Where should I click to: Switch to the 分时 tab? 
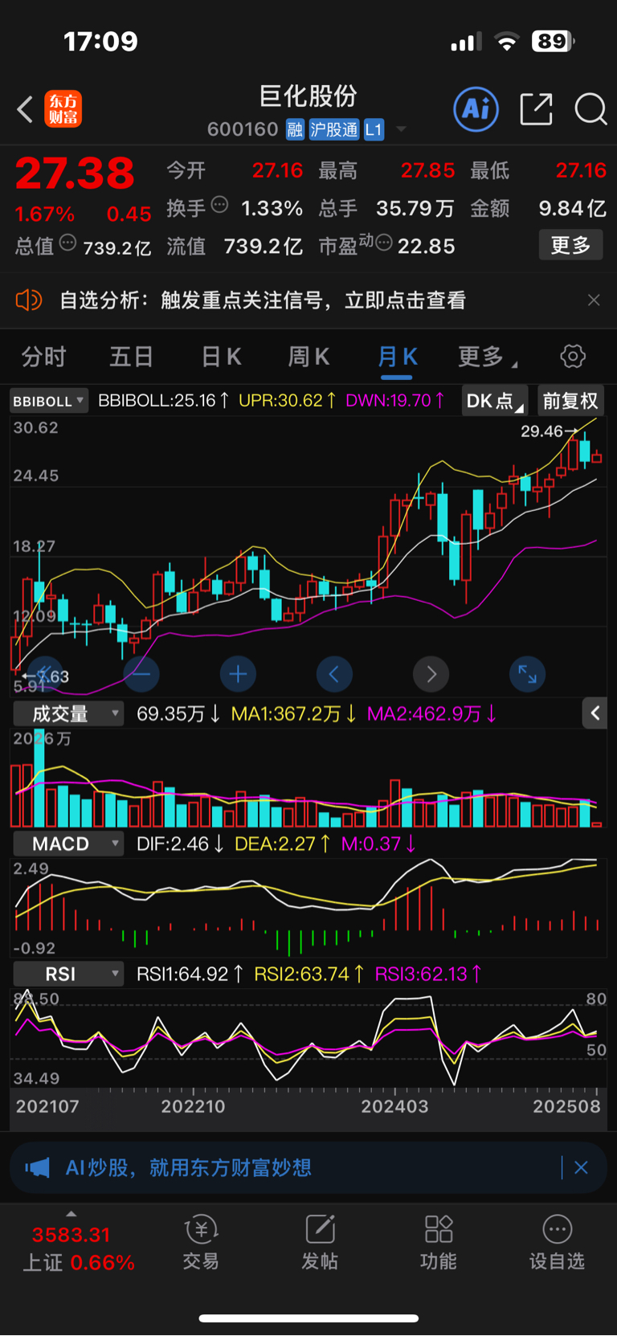coord(43,356)
